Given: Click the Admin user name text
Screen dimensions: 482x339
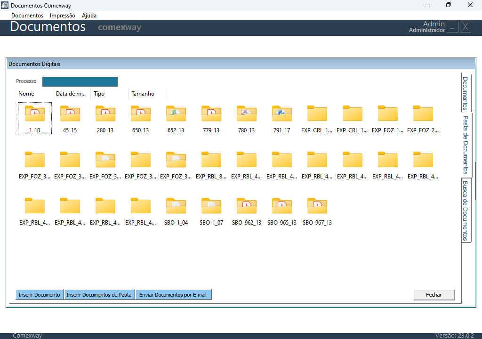Looking at the screenshot, I should tap(434, 24).
